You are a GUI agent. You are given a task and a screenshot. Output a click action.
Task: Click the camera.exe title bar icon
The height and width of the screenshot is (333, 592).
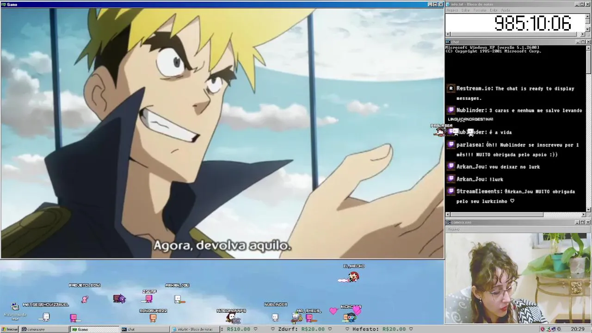pyautogui.click(x=448, y=222)
